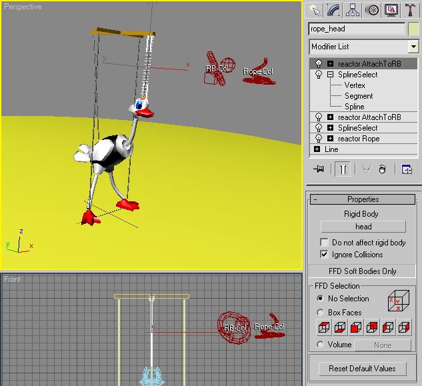Image resolution: width=422 pixels, height=386 pixels.
Task: Select last FFD box face icon
Action: click(x=404, y=327)
